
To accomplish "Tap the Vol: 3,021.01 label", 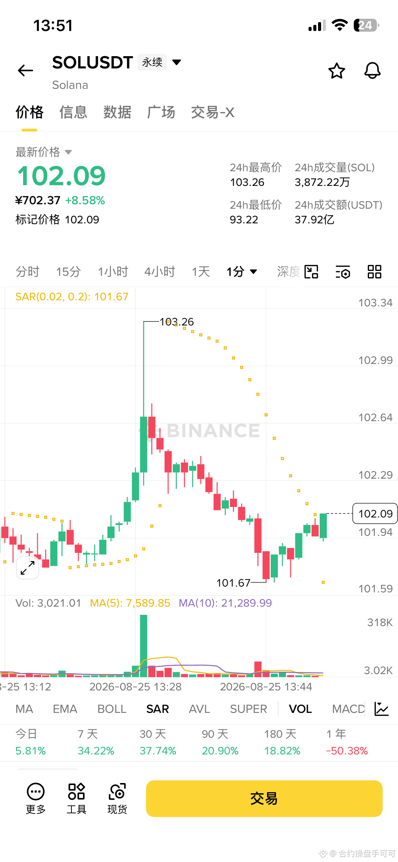I will [x=48, y=603].
